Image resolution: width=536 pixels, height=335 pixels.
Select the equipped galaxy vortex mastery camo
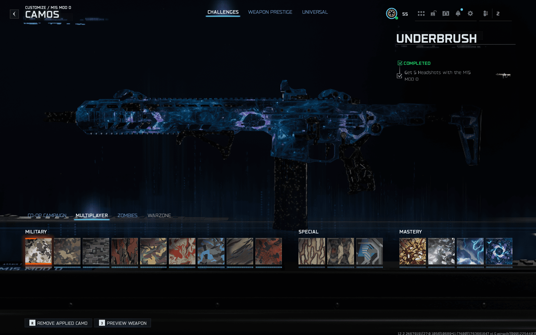499,251
